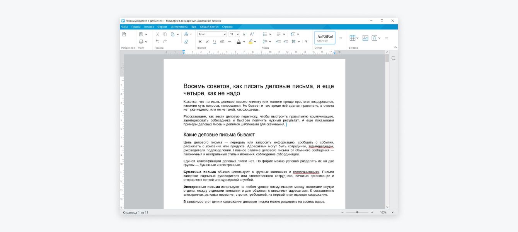Collapse the ribbon toolbar with the chevron

point(395,47)
